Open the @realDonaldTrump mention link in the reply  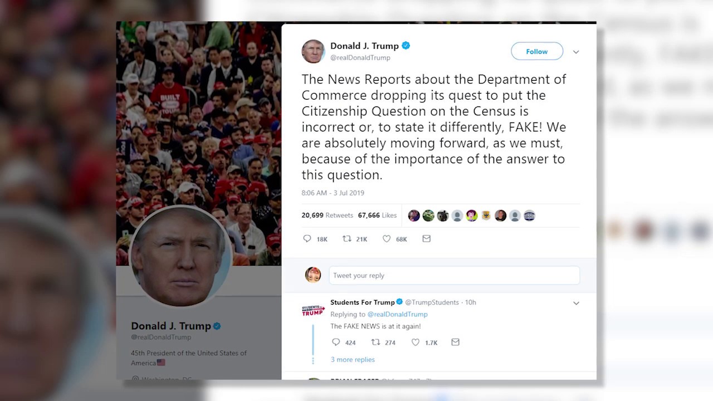398,314
